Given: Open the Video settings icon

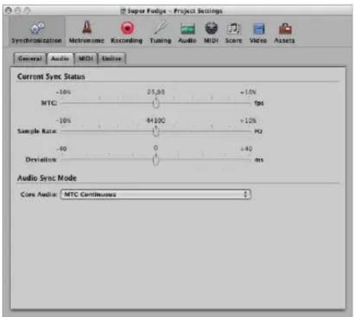Looking at the screenshot, I should click(258, 32).
